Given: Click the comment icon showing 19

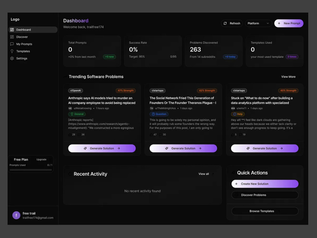Looking at the screenshot, I should [240, 135].
